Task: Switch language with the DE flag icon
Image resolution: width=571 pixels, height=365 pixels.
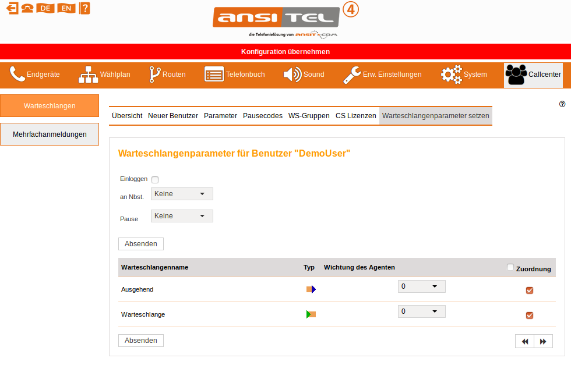Action: click(x=45, y=8)
